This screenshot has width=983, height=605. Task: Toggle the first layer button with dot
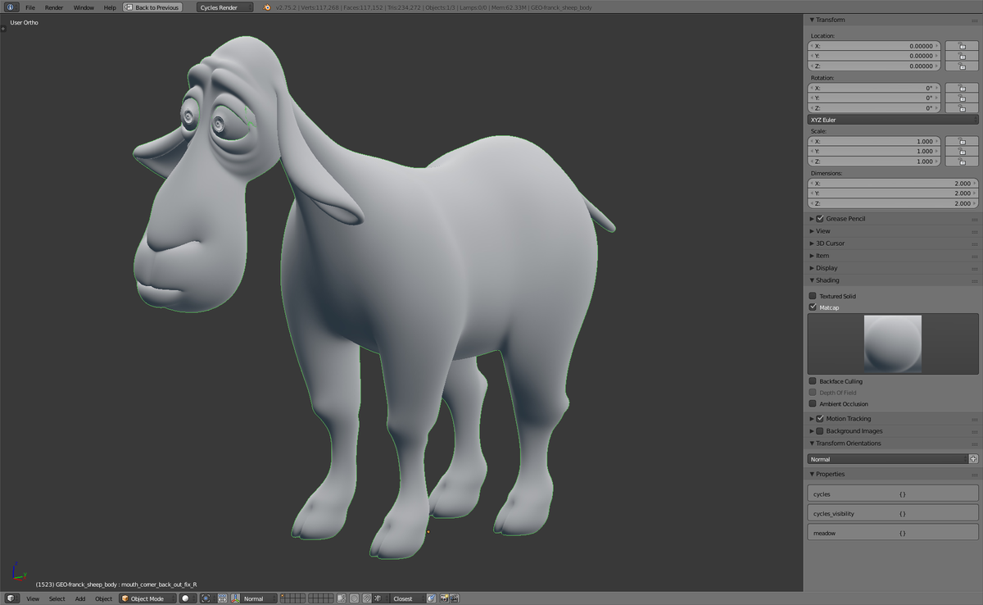[x=283, y=596]
